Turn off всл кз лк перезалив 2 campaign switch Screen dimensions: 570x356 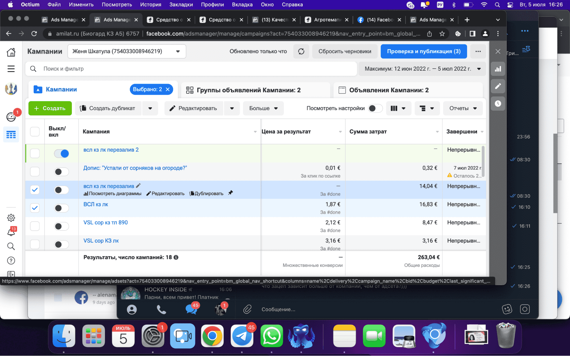(x=62, y=154)
